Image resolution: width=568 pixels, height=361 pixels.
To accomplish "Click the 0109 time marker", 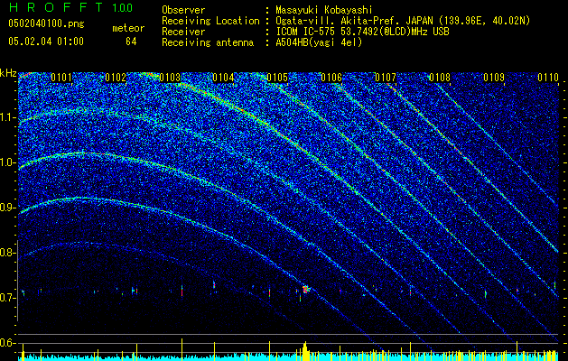I will (x=494, y=78).
